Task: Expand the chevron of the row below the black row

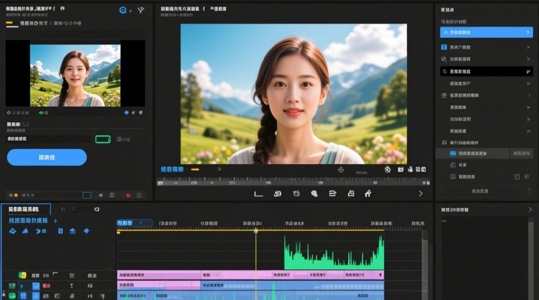Action: (x=528, y=84)
